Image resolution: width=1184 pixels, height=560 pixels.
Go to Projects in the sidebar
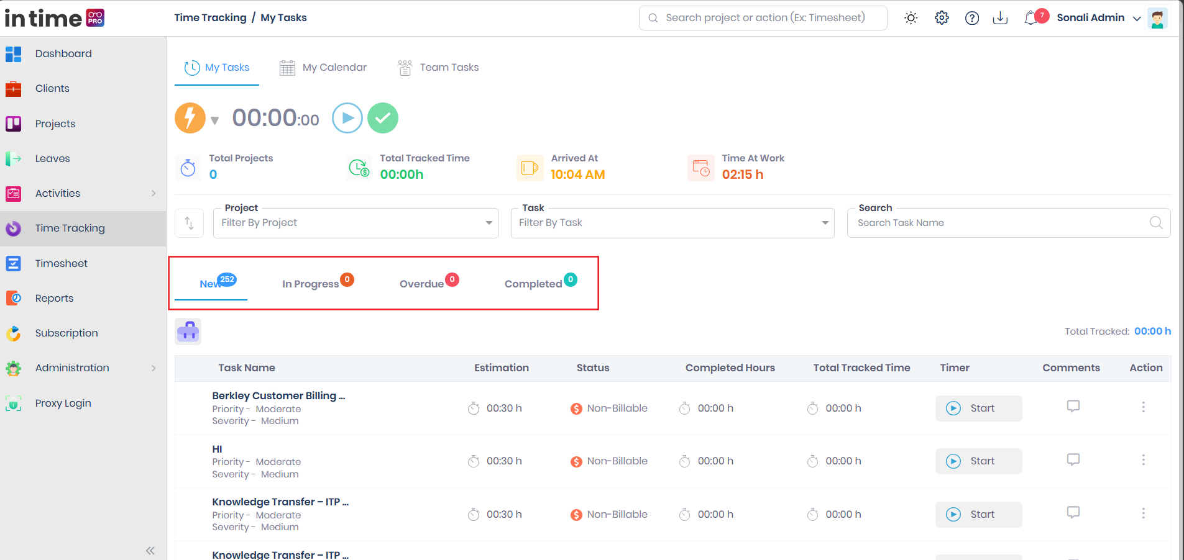click(x=55, y=124)
